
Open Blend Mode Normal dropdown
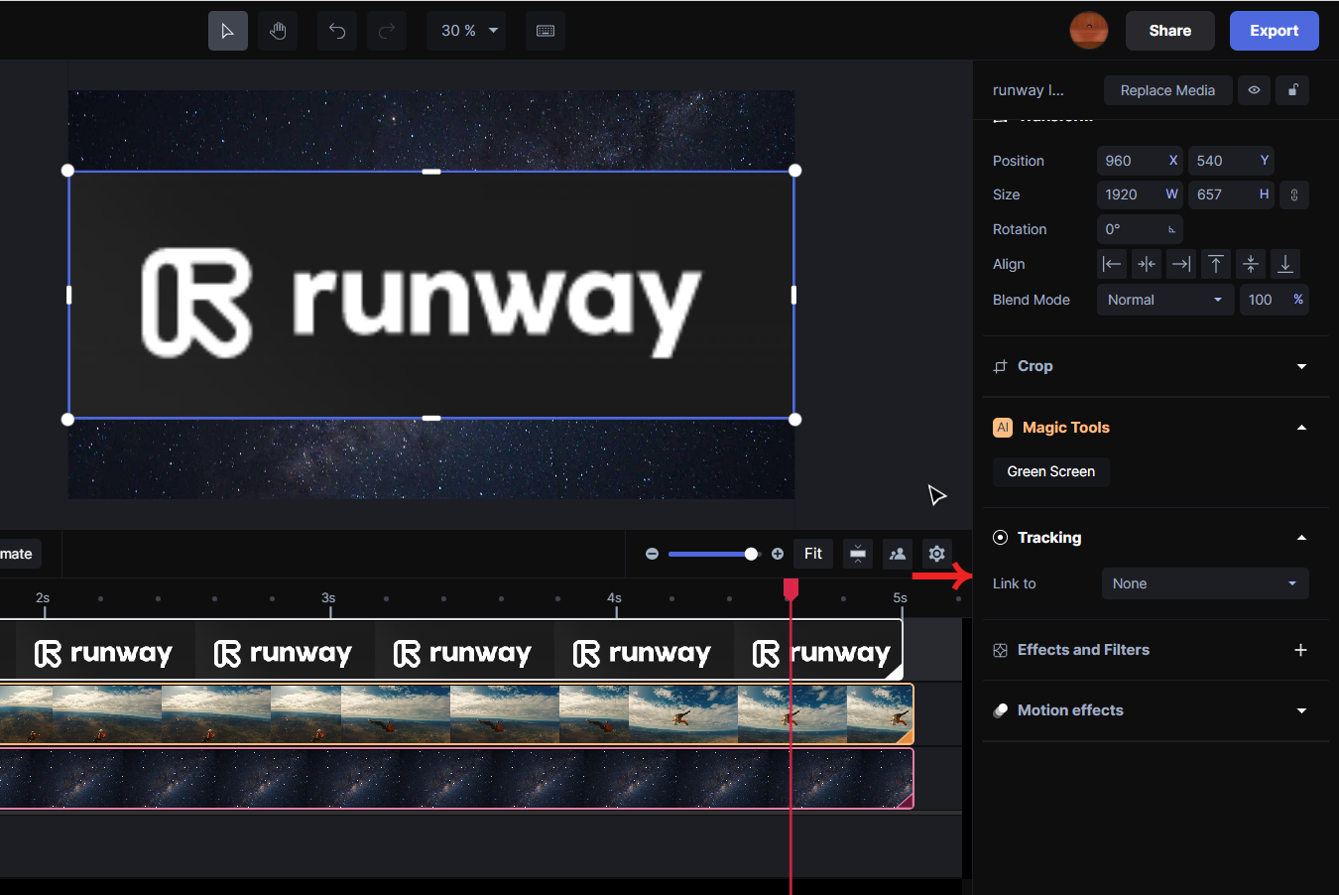pos(1165,300)
